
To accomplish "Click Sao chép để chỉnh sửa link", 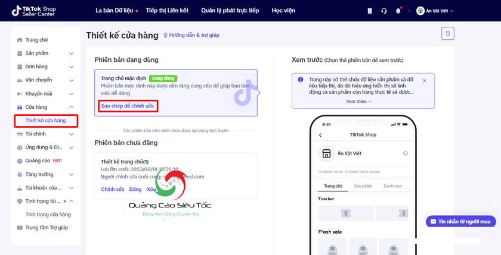I will [128, 106].
